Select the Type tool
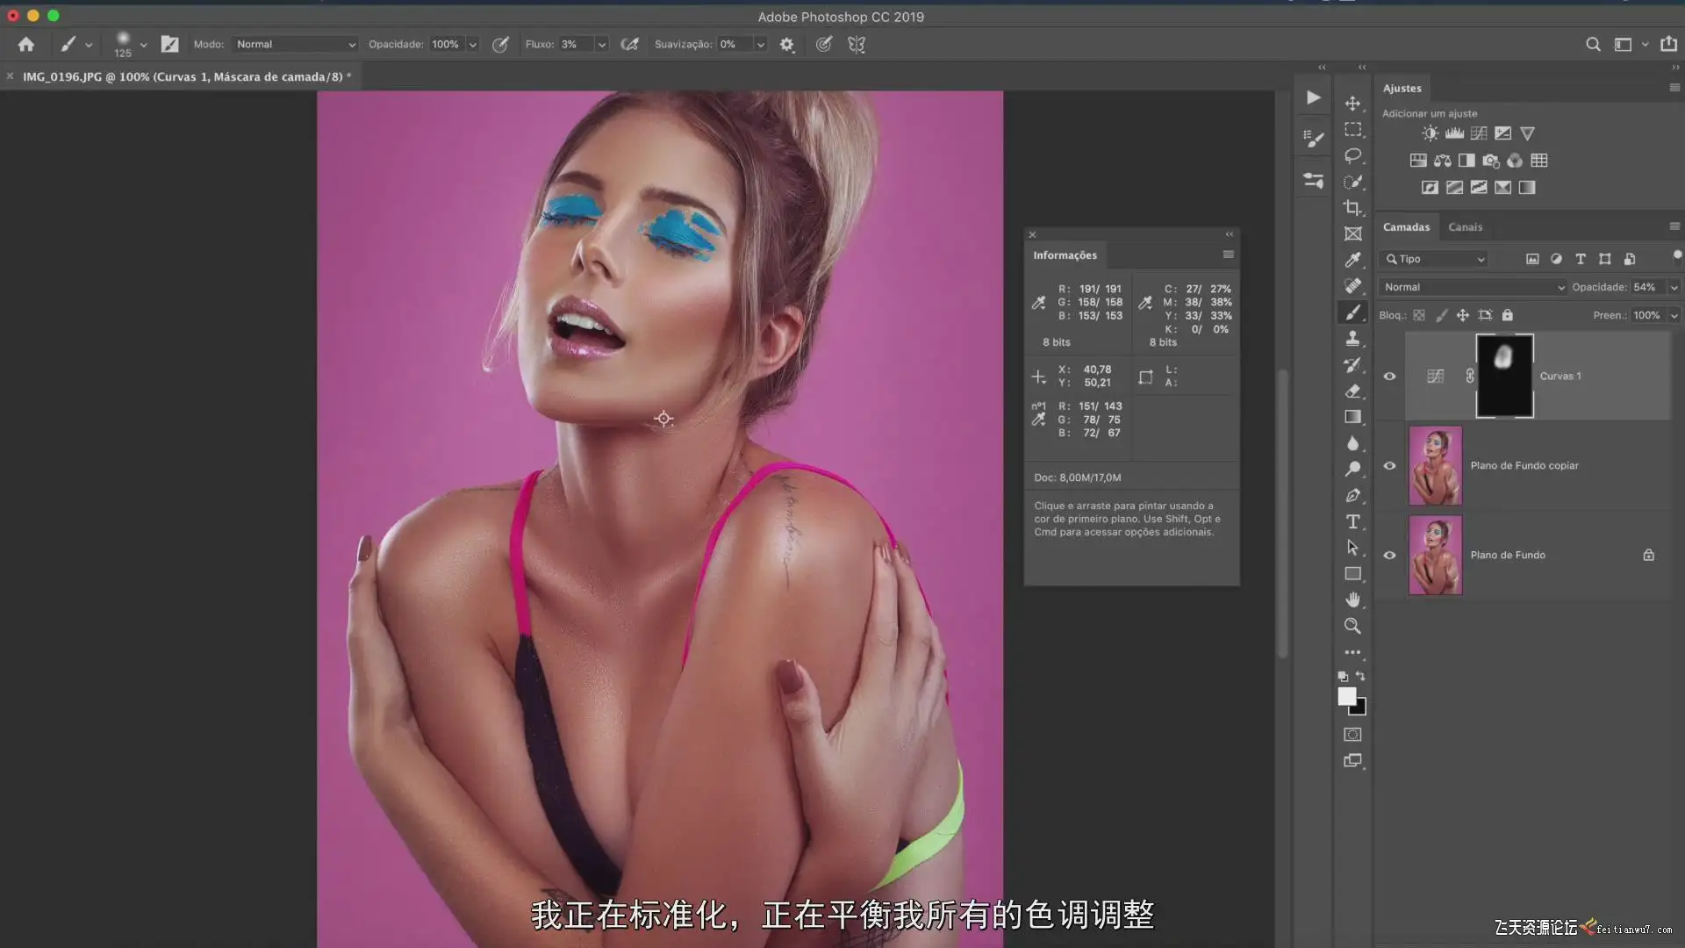 [x=1352, y=521]
